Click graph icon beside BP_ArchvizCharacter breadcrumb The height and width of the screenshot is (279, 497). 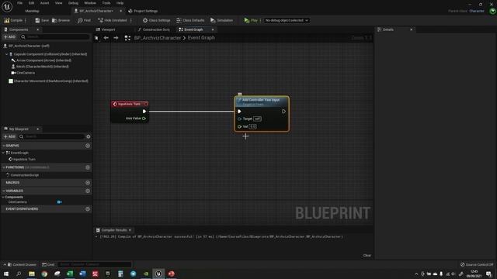[127, 38]
